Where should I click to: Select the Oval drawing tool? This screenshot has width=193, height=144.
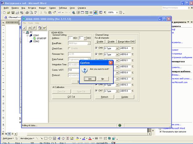click(x=50, y=138)
